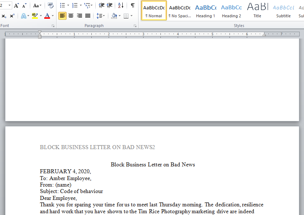
Task: Apply subscript formatting
Action: tap(4, 16)
